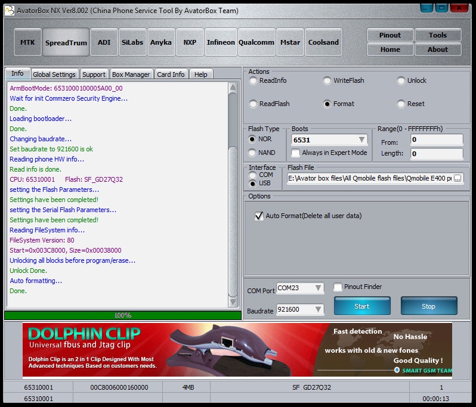This screenshot has height=407, width=476.
Task: Click the Dolphin Clip advertisement banner
Action: coord(237,350)
